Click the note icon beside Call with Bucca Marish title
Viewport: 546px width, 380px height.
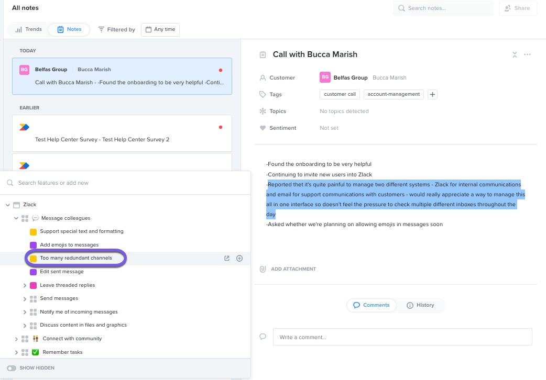[263, 54]
